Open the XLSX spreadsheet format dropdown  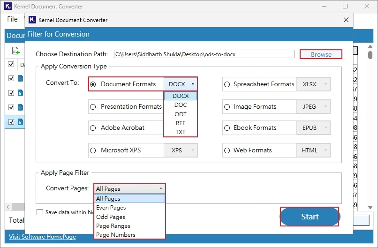(x=313, y=84)
